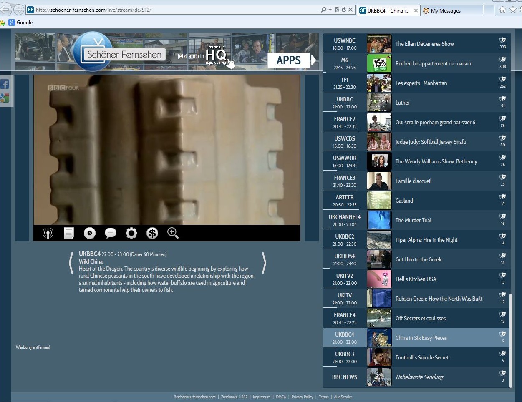This screenshot has width=522, height=402.
Task: Click inside the BBC Four video player
Action: pyautogui.click(x=167, y=150)
